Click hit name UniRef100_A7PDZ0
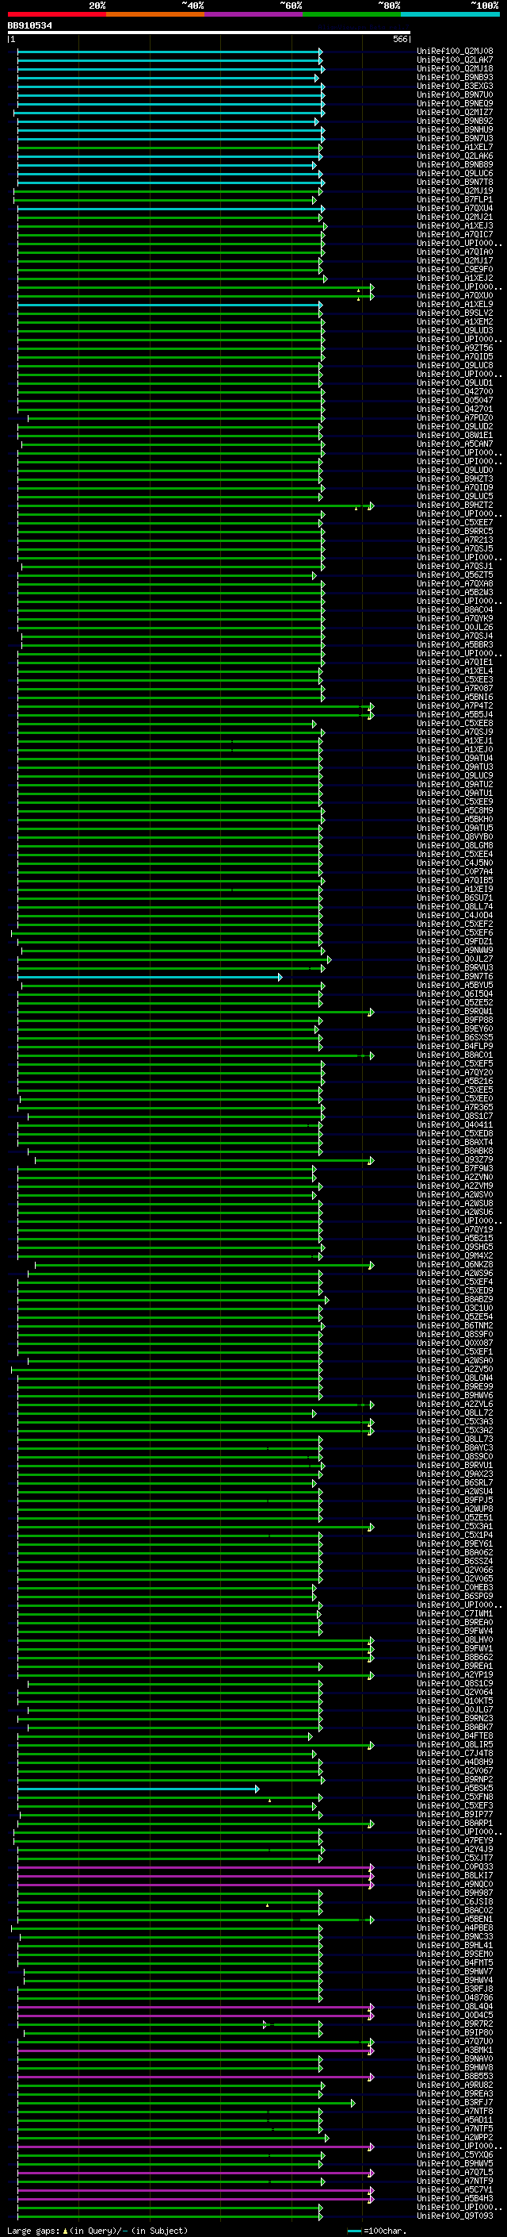This screenshot has width=507, height=2237. [455, 417]
